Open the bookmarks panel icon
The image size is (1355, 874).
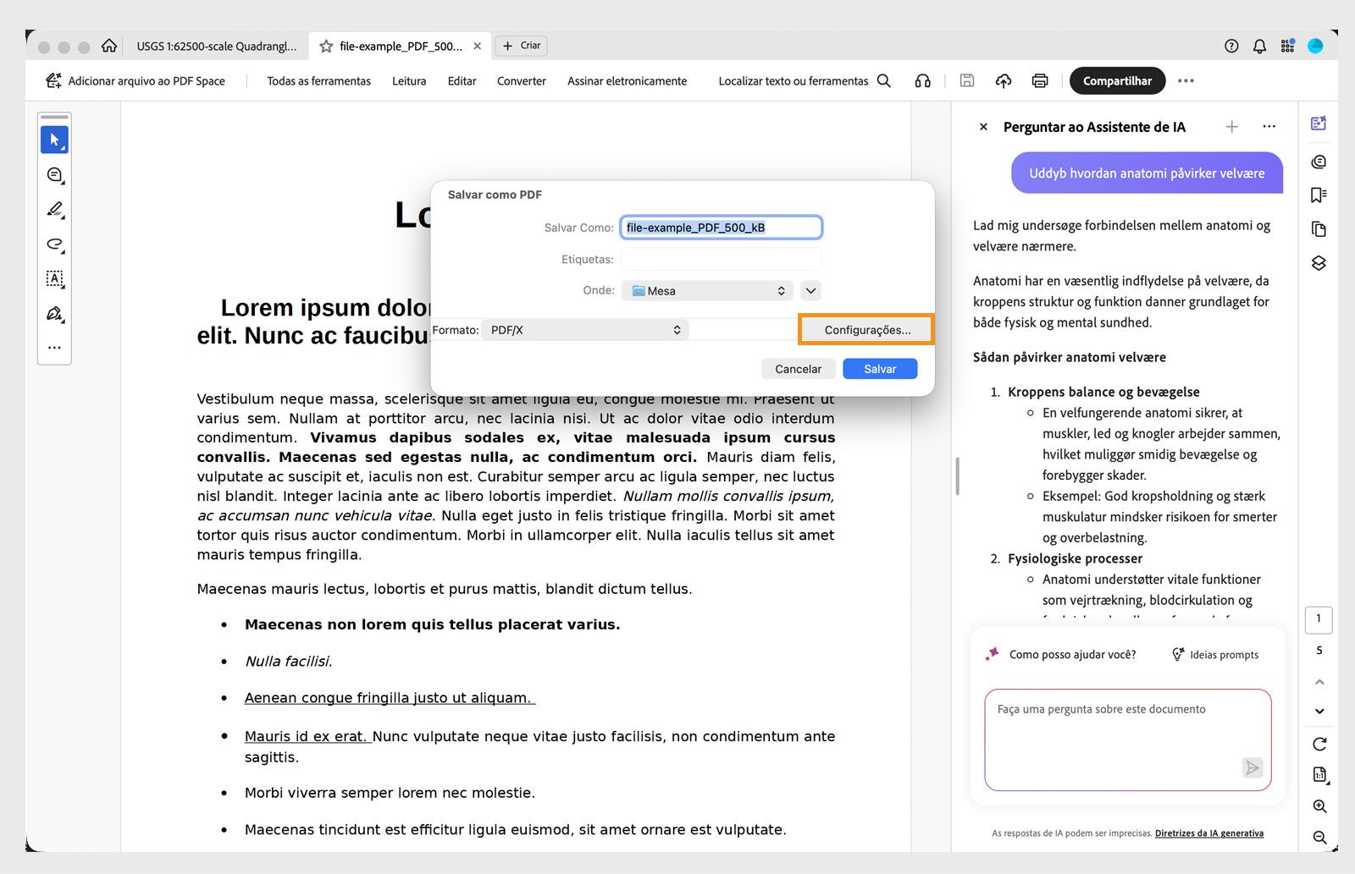(1319, 195)
